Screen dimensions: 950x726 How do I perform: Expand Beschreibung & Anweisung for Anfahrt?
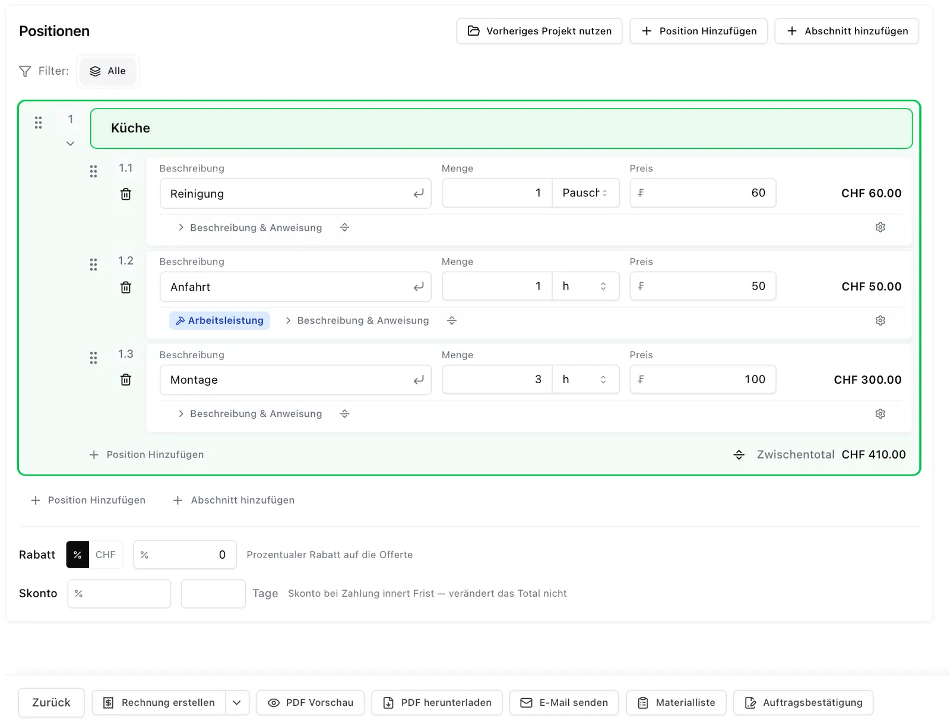[357, 320]
